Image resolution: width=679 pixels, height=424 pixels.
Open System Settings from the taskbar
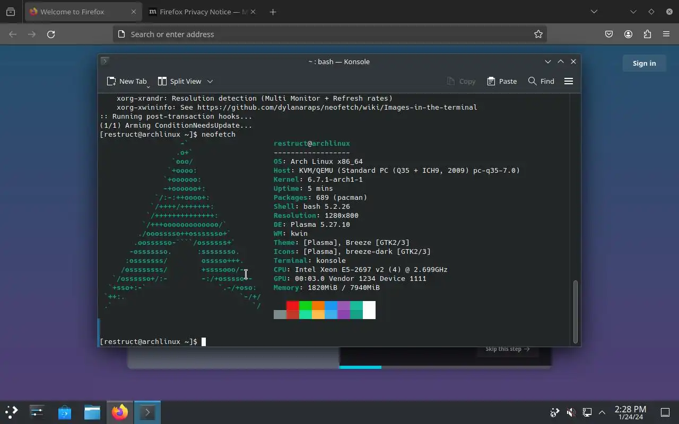coord(37,412)
